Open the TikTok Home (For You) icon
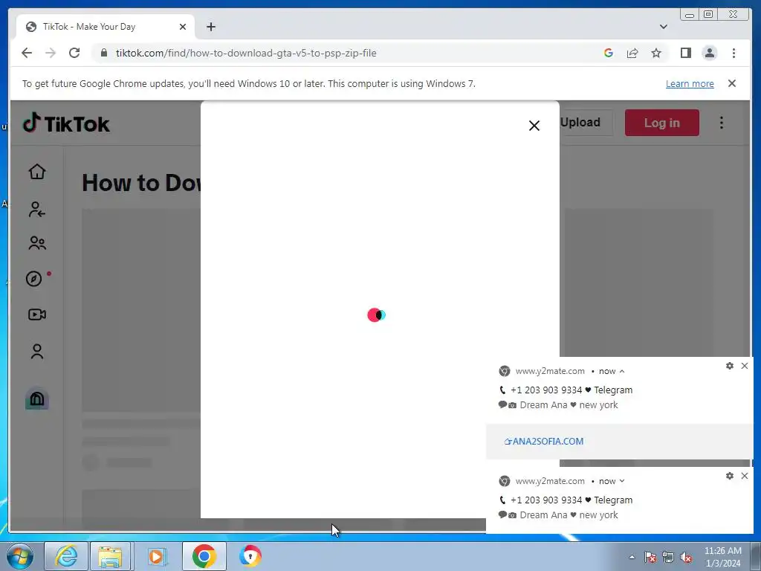Viewport: 761px width, 571px height. [37, 172]
